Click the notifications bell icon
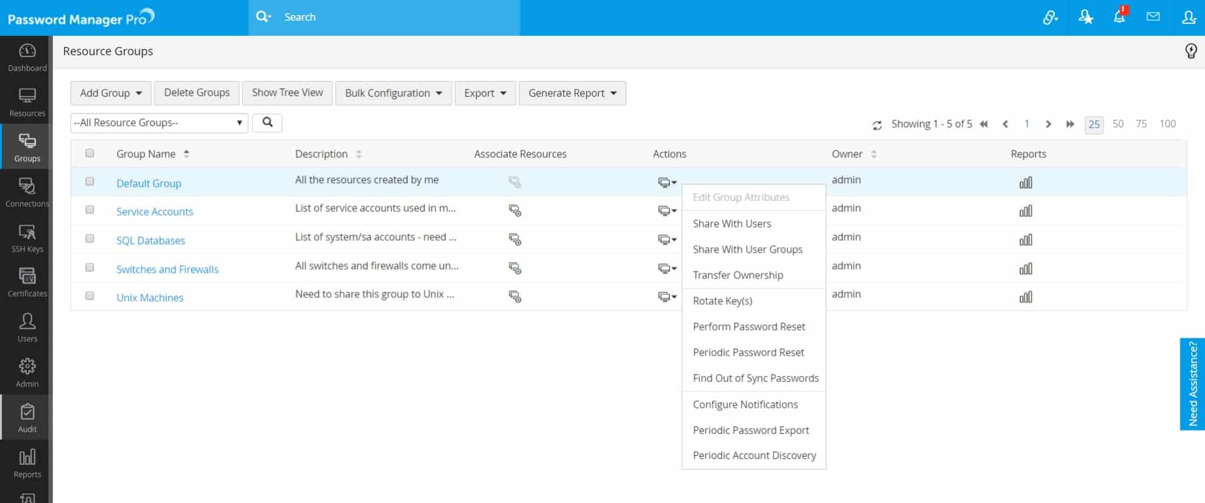 [1120, 16]
